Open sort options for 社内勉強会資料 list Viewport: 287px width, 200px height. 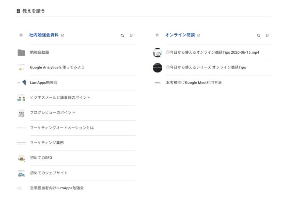click(132, 35)
